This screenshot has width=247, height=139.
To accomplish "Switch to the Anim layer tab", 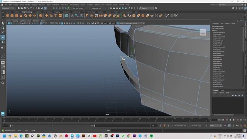I will (x=222, y=90).
